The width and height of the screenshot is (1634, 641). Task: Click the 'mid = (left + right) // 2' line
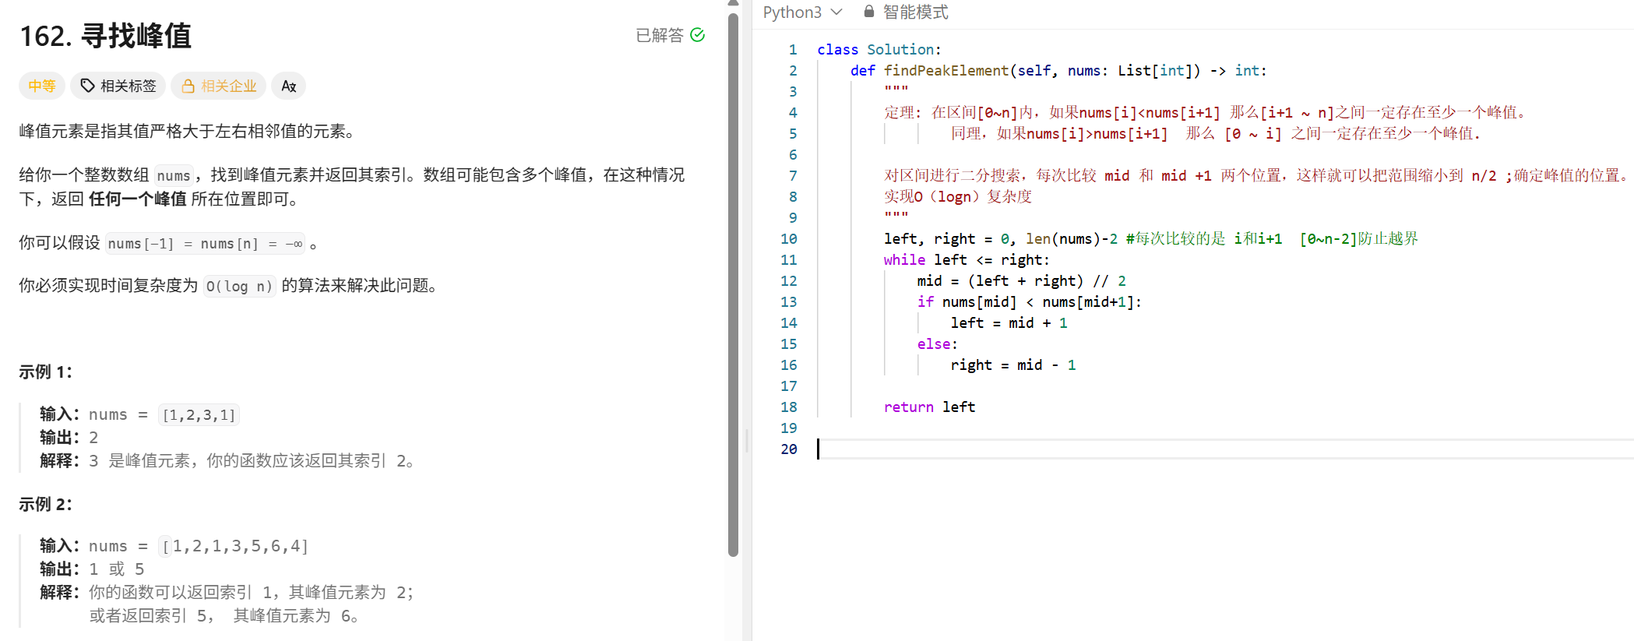pos(1021,281)
